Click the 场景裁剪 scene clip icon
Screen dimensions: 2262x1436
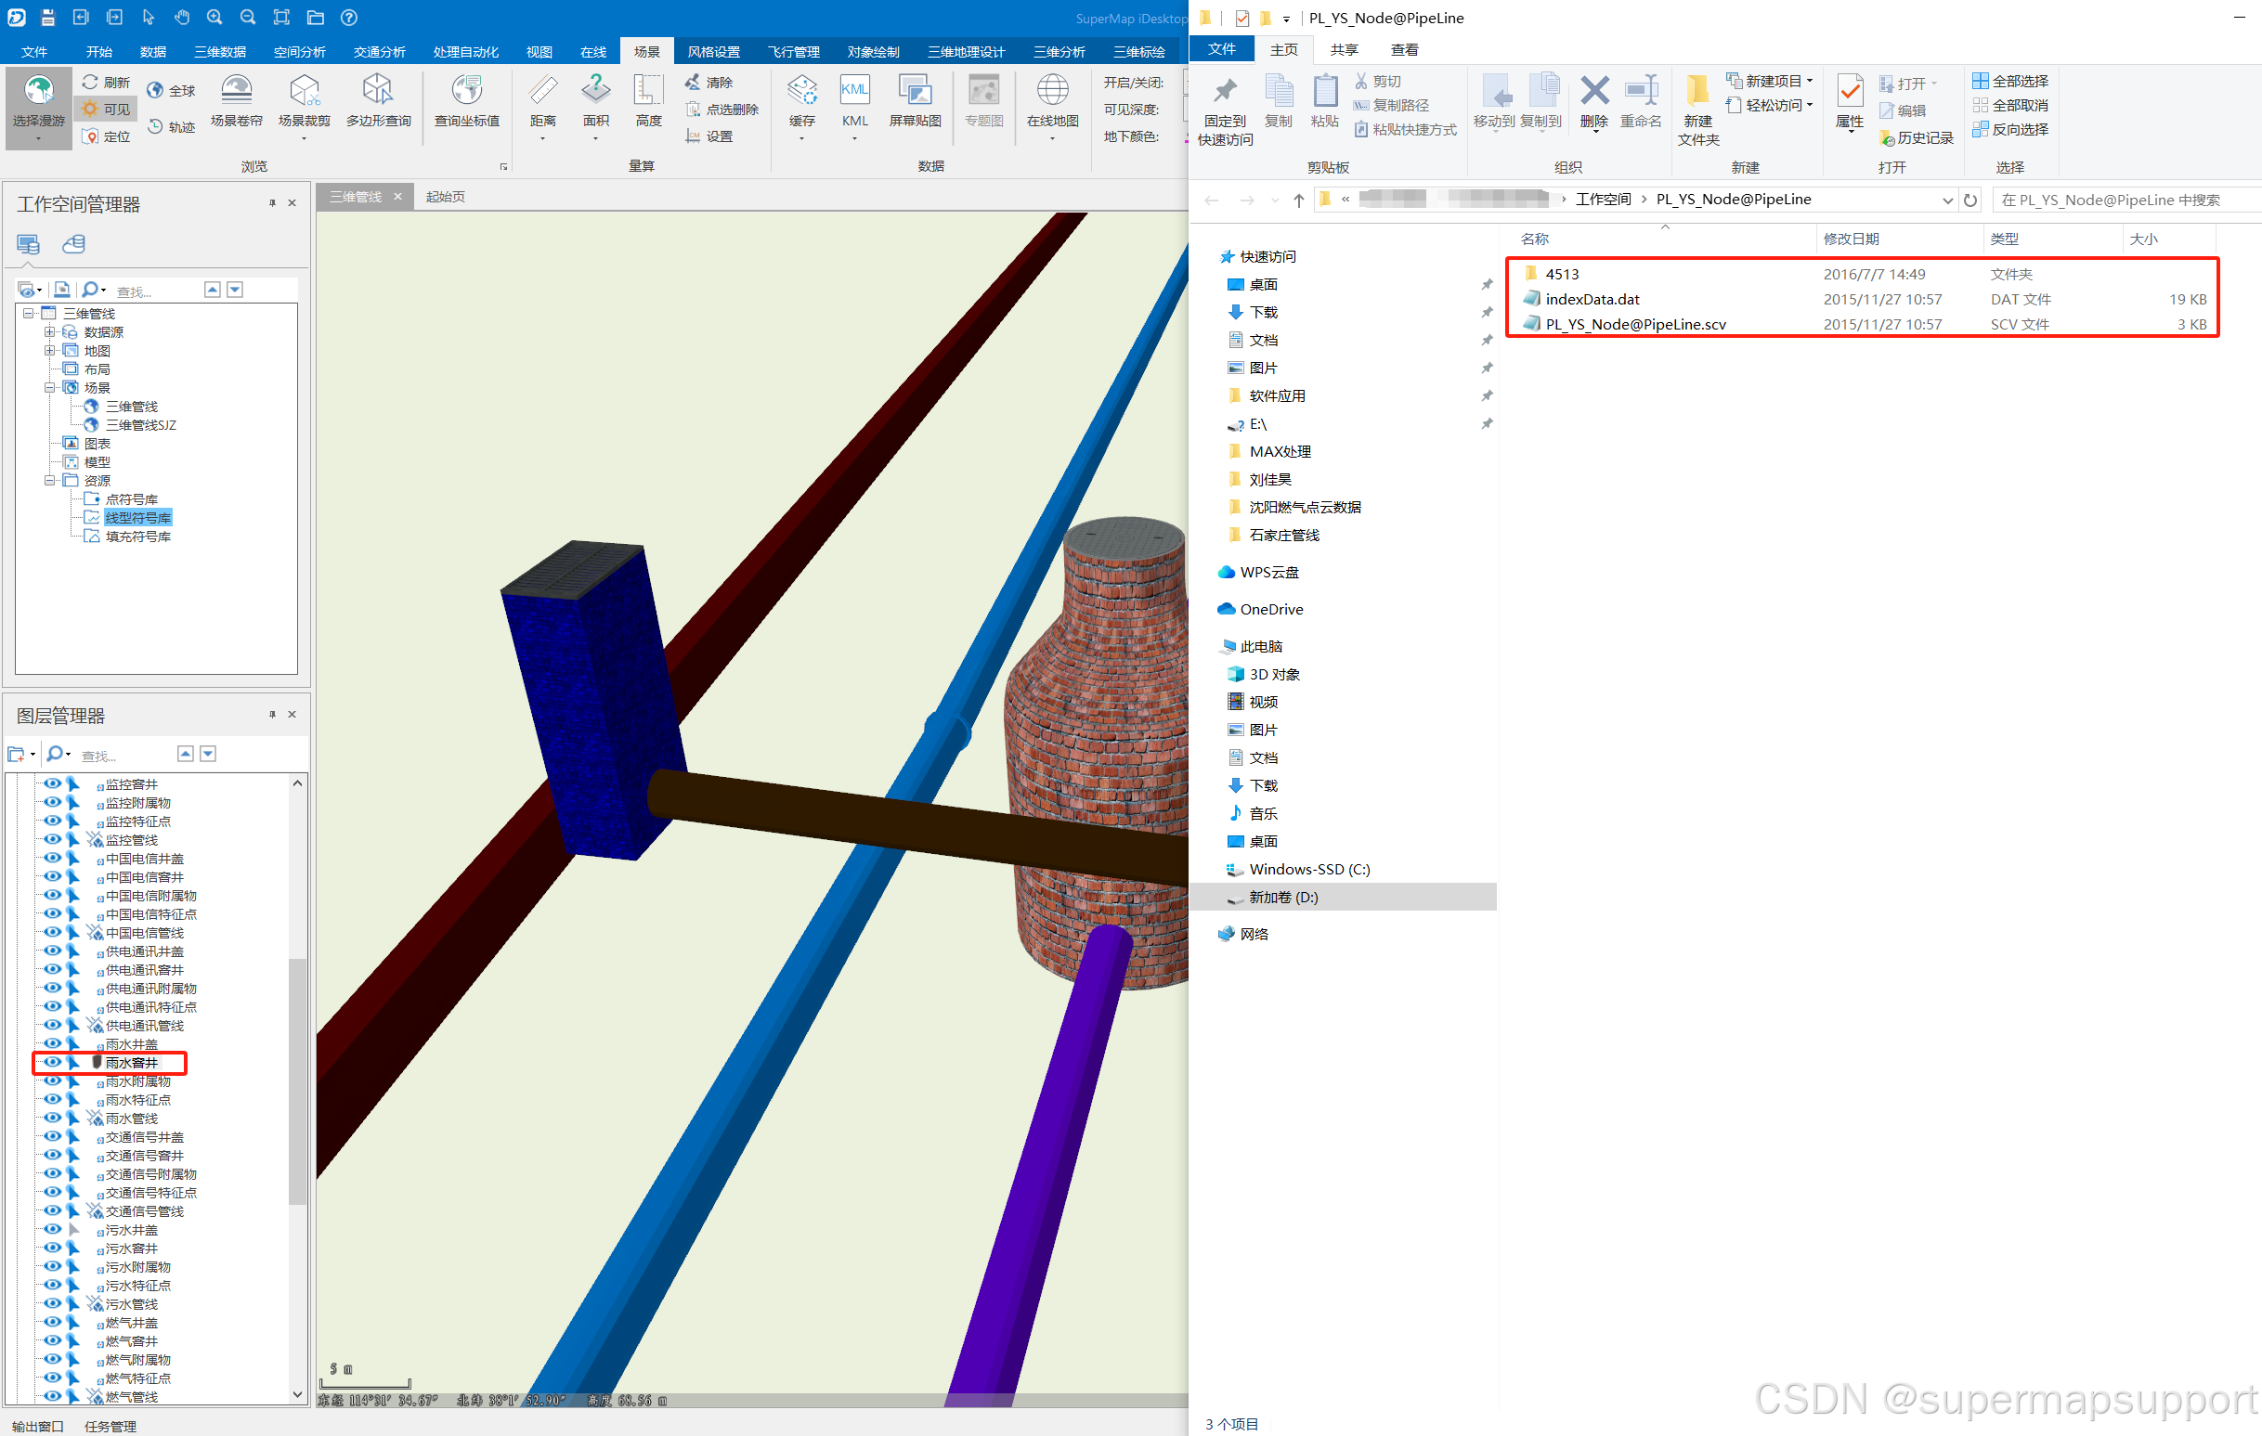point(305,92)
